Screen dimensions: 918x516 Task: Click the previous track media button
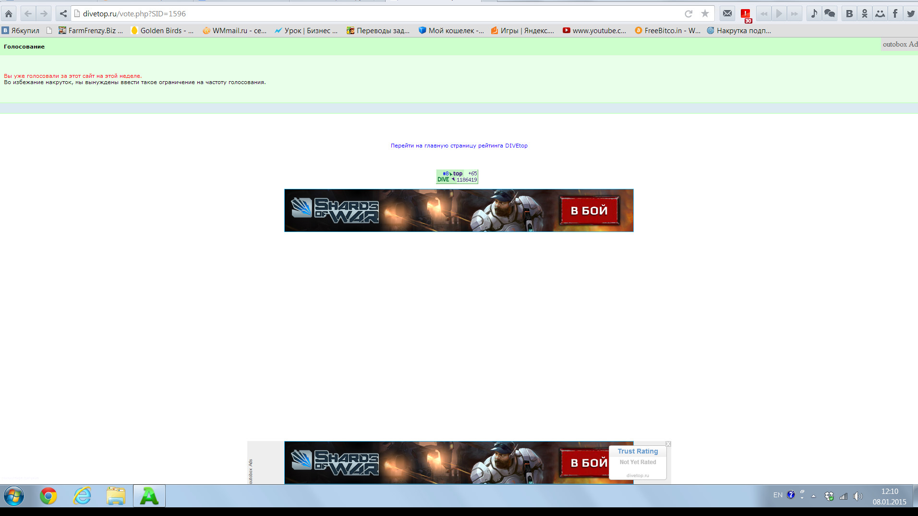pos(763,14)
